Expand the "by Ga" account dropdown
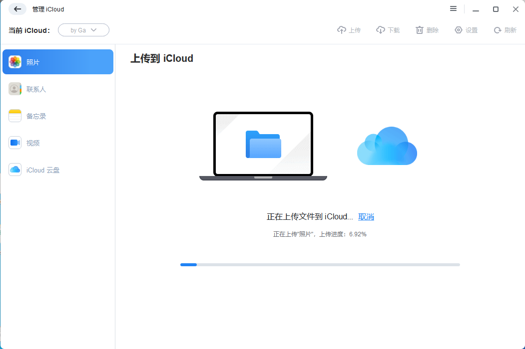The height and width of the screenshot is (349, 525). [x=83, y=30]
